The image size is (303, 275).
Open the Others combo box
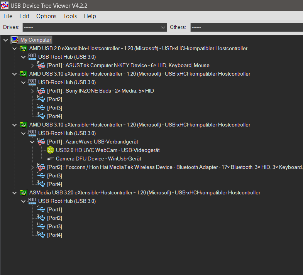(247, 27)
